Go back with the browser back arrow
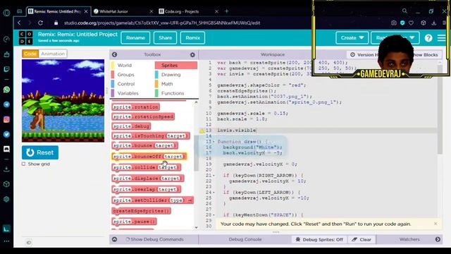 pos(19,23)
